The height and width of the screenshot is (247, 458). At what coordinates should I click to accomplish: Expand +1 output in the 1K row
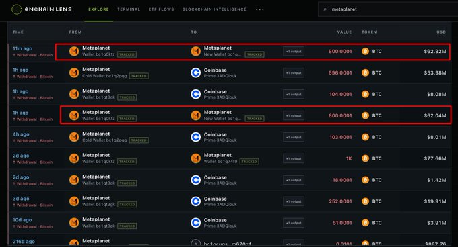(x=294, y=158)
